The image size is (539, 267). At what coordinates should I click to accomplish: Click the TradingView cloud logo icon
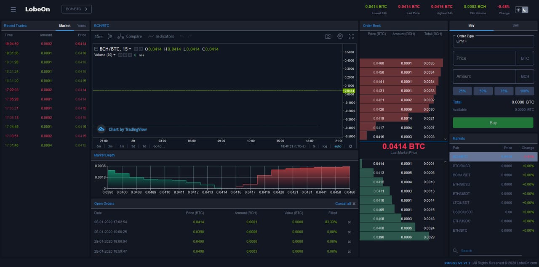pos(101,129)
